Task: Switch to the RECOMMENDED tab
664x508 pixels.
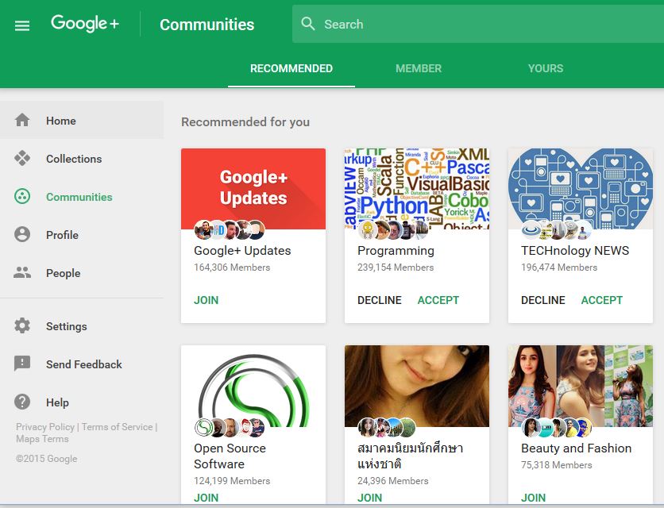Action: pyautogui.click(x=291, y=68)
